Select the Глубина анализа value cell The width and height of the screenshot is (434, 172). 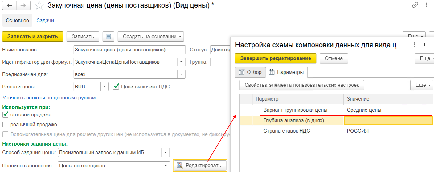(x=388, y=120)
